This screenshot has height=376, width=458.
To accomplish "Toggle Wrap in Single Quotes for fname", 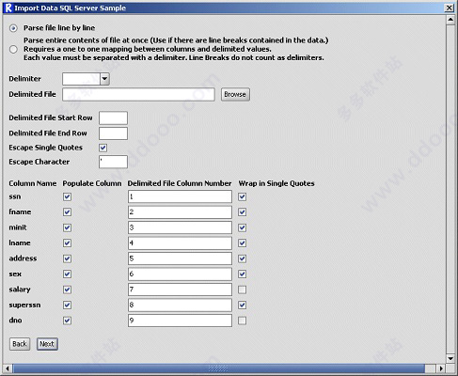I will (242, 212).
